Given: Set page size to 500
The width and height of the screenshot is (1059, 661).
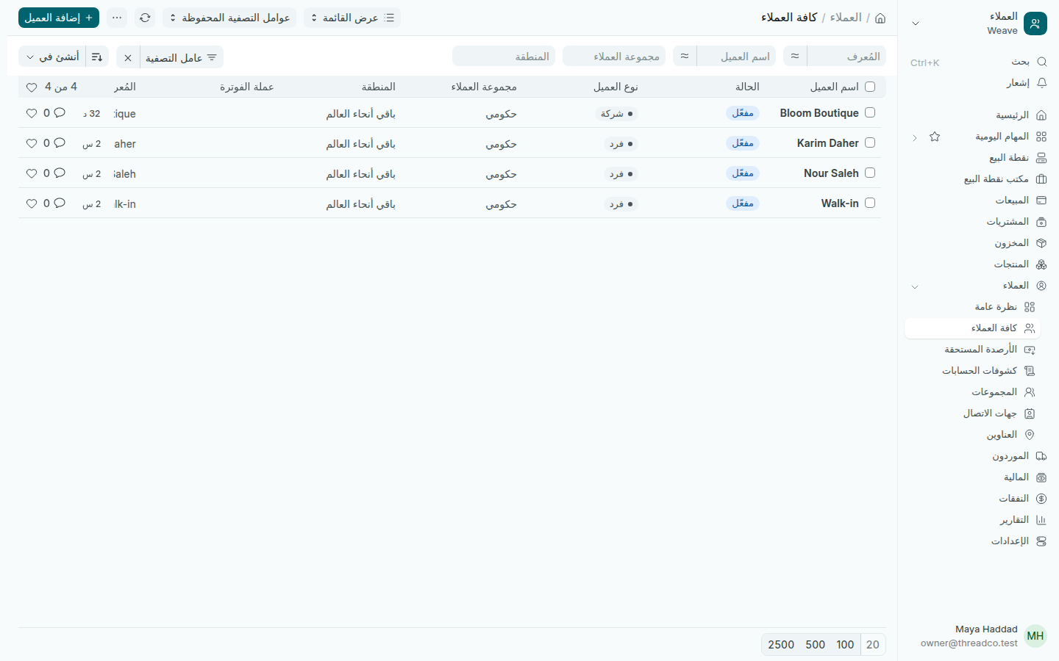Looking at the screenshot, I should [816, 645].
